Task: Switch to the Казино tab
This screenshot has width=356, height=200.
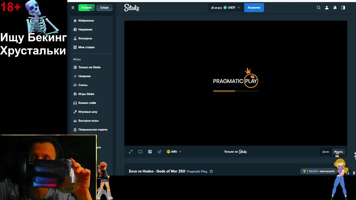Action: tap(86, 8)
